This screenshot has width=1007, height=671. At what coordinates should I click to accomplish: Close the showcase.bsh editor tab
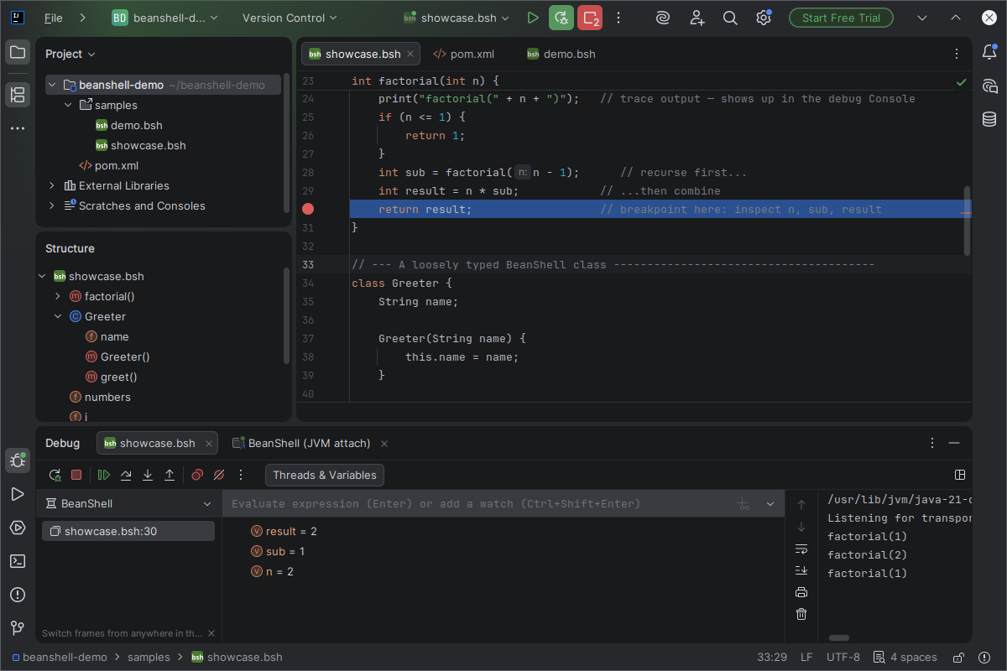coord(410,54)
